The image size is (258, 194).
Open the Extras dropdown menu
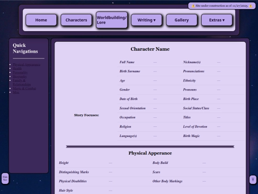click(x=217, y=20)
